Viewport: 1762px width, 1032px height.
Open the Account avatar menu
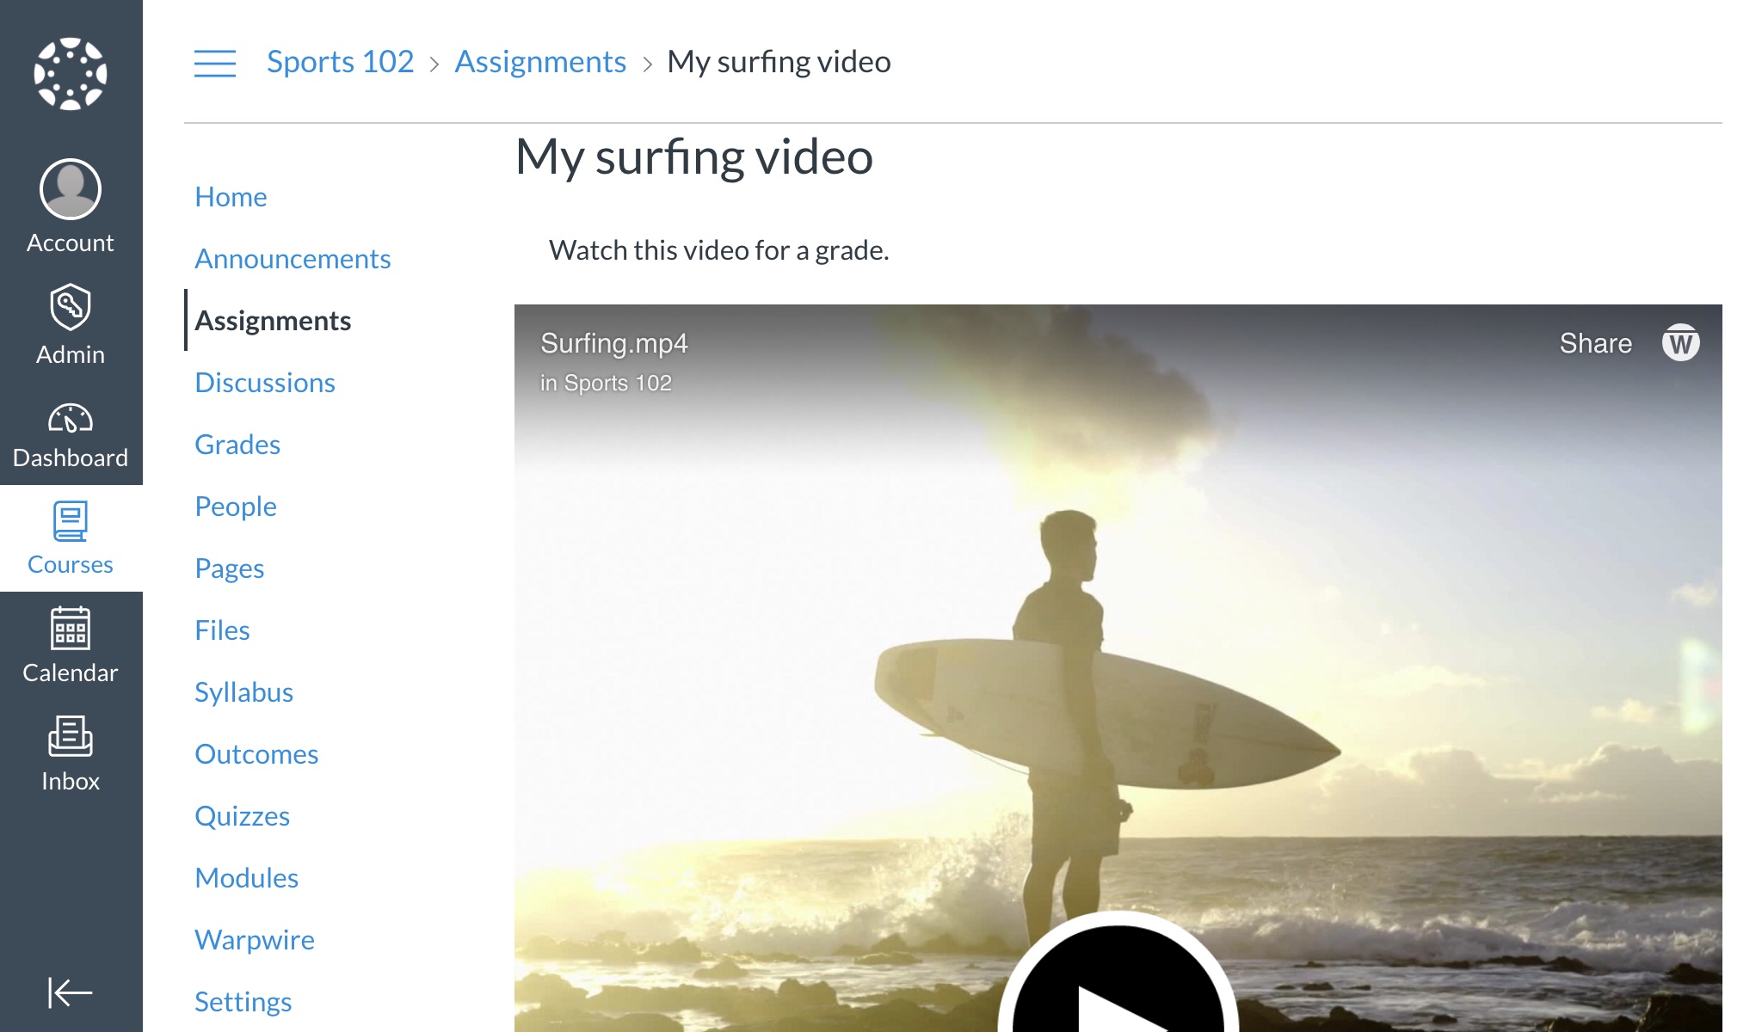coord(71,189)
